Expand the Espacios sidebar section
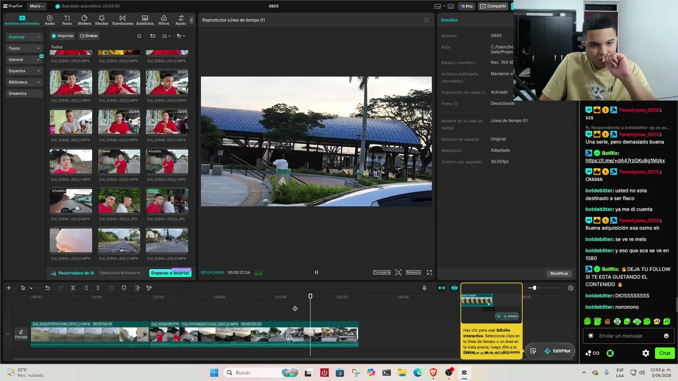 tap(24, 71)
